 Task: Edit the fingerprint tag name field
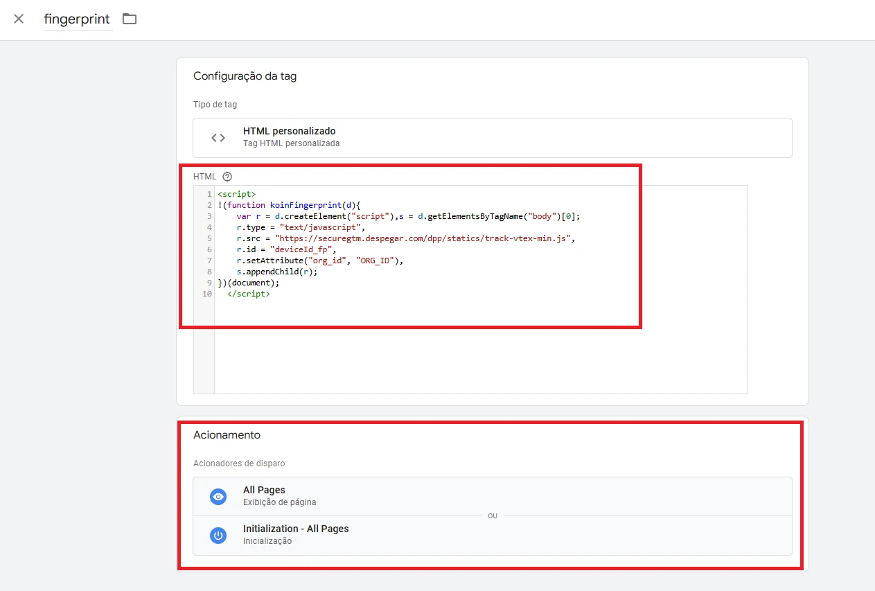pos(77,19)
